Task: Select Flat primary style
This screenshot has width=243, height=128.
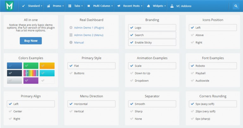Action: tap(91, 66)
